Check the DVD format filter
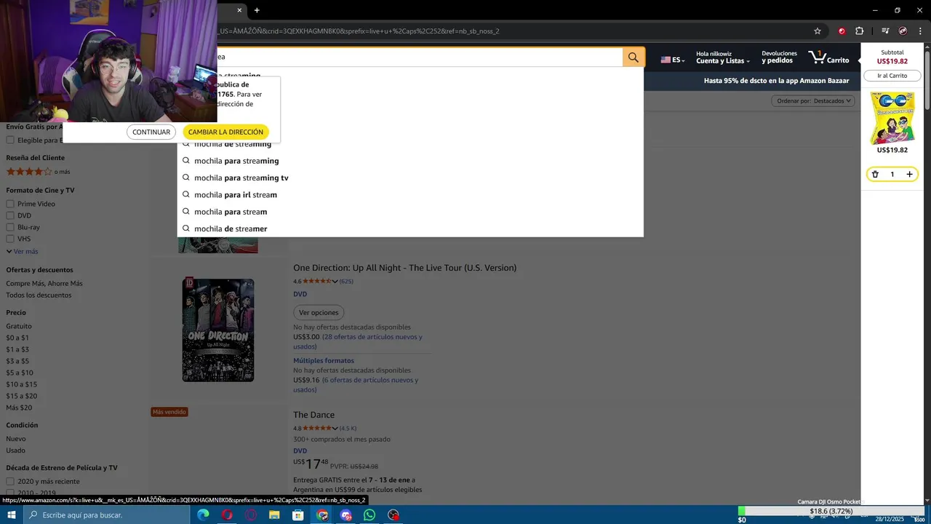 point(10,215)
